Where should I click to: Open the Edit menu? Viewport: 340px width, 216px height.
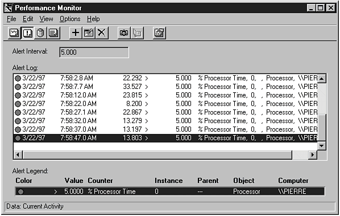pyautogui.click(x=28, y=19)
